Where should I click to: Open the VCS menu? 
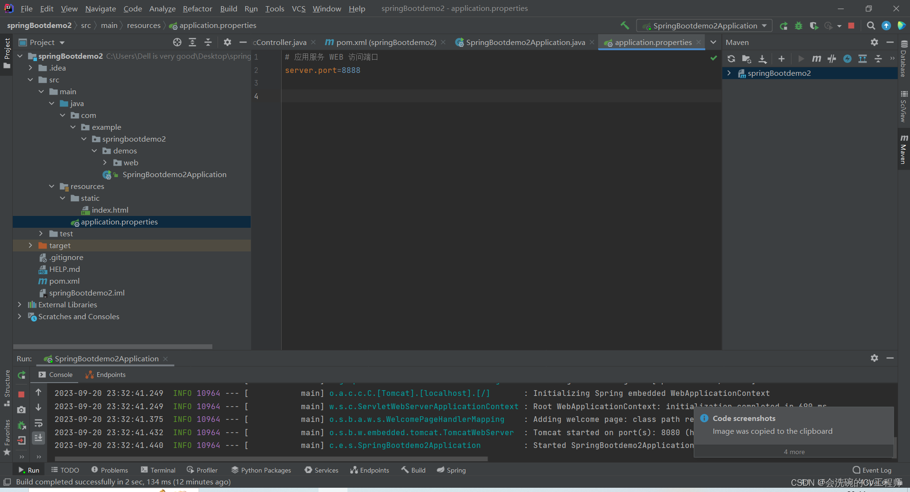tap(299, 9)
